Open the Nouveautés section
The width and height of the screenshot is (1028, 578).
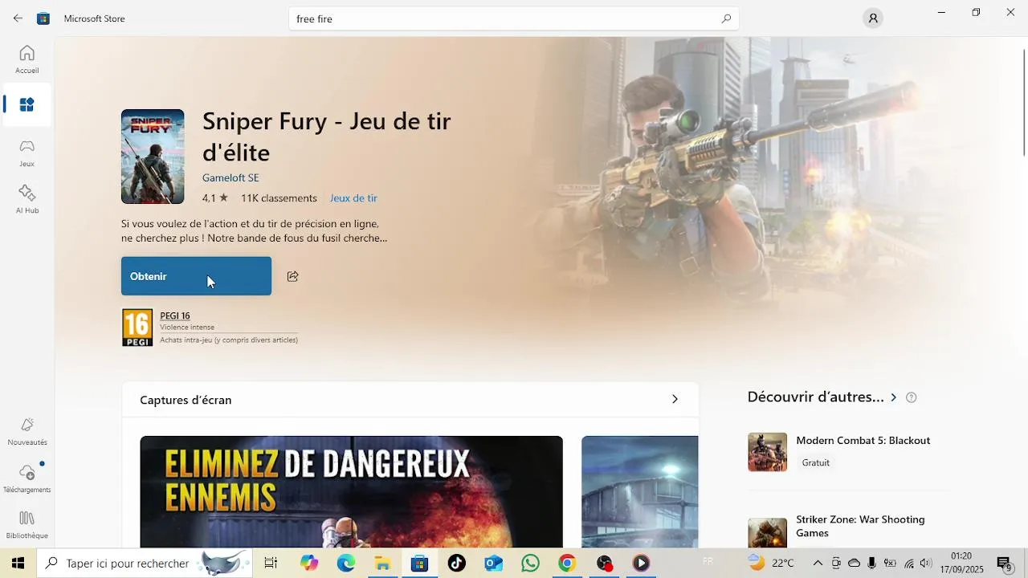27,432
